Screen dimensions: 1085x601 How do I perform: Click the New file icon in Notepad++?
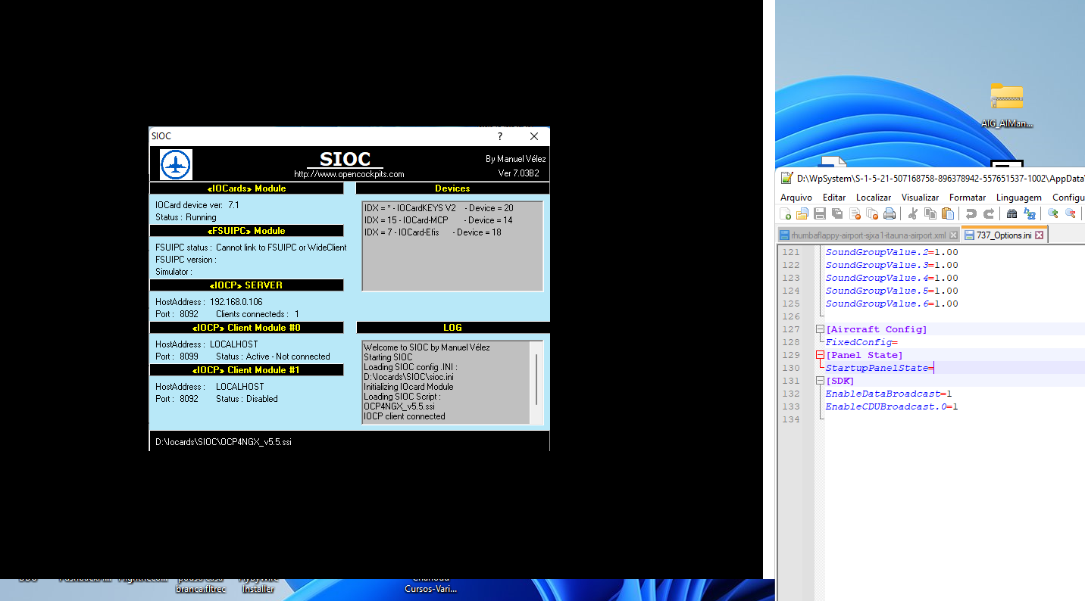pyautogui.click(x=786, y=213)
